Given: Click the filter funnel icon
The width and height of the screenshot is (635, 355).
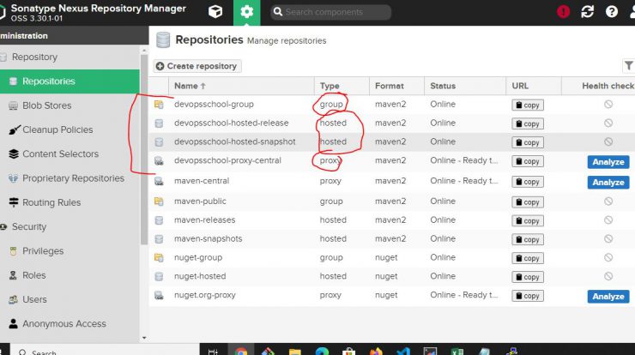Looking at the screenshot, I should point(628,65).
